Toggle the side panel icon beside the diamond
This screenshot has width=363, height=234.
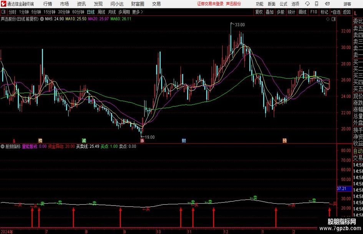[333, 19]
